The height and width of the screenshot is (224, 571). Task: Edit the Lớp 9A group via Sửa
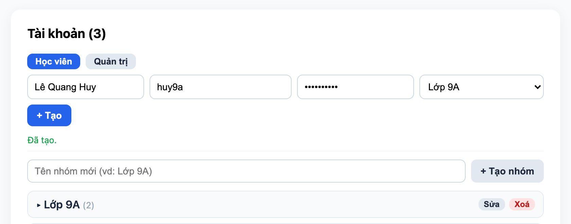coord(491,204)
